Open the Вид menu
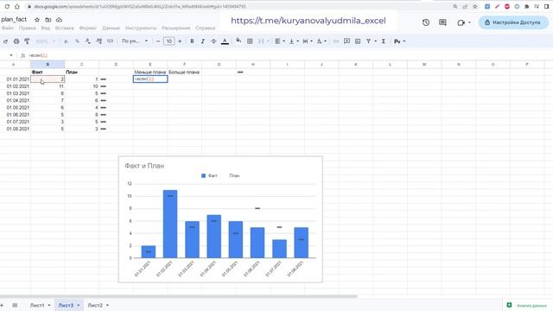This screenshot has width=553, height=311. (46, 28)
